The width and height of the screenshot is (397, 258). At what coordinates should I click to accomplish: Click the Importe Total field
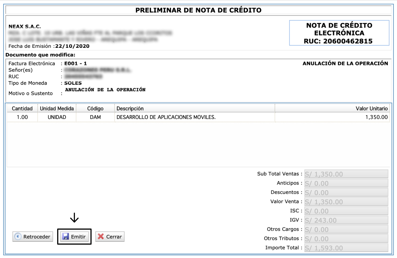(346, 248)
